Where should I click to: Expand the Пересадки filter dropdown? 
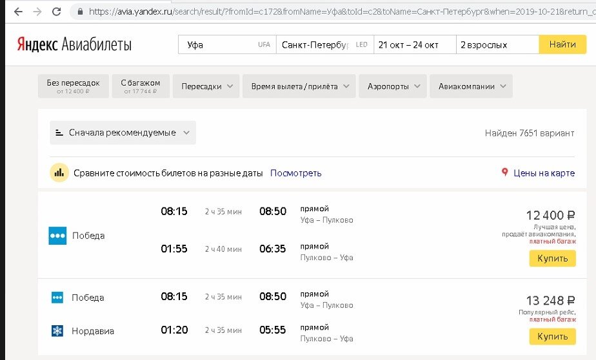coord(206,86)
